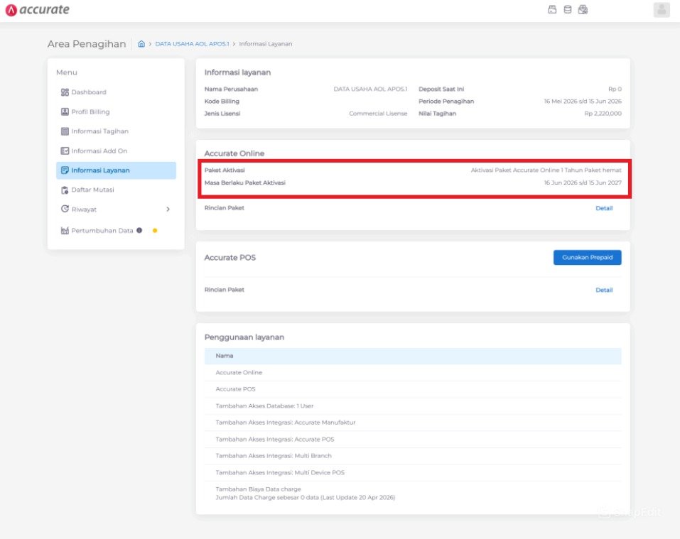This screenshot has width=680, height=539.
Task: Click the Riwayat history clock icon
Action: 65,209
